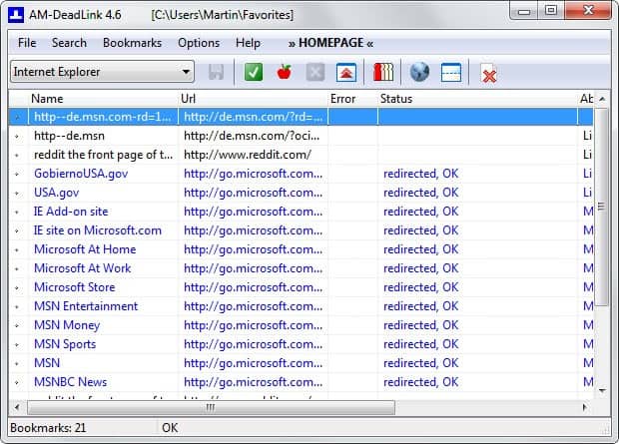The width and height of the screenshot is (619, 444).
Task: Sort by the Status column header
Action: click(x=477, y=99)
